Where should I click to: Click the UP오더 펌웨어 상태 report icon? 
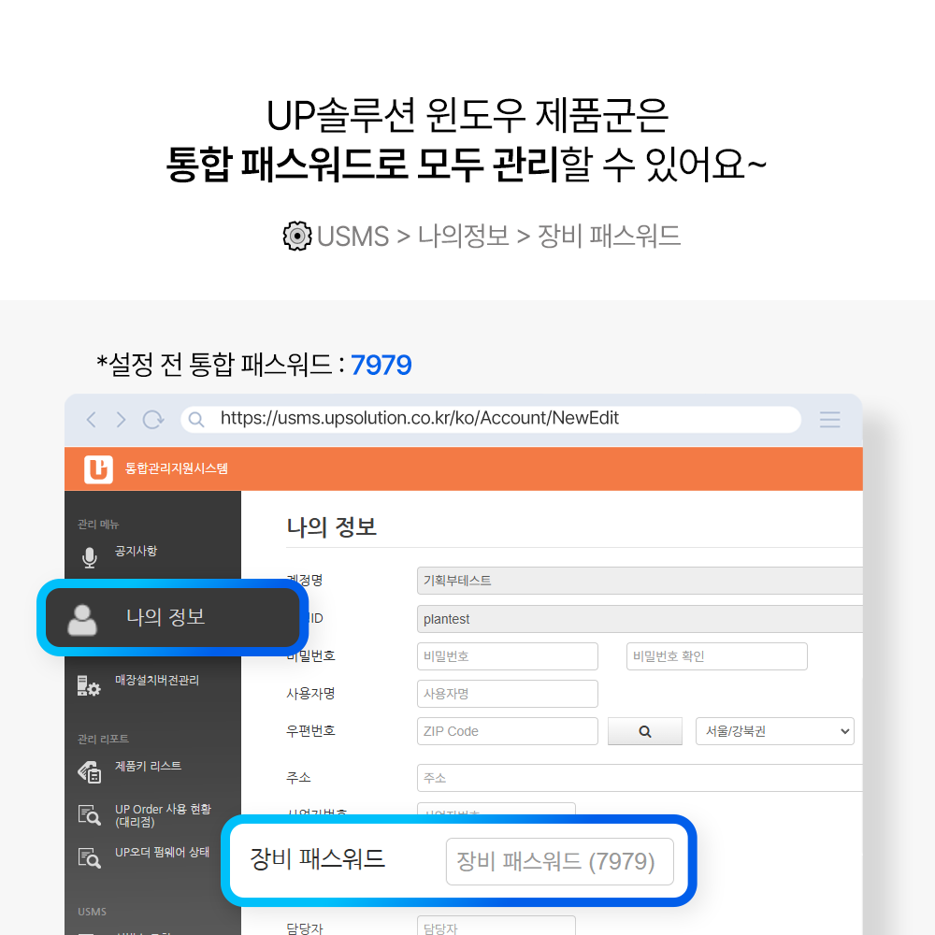89,858
